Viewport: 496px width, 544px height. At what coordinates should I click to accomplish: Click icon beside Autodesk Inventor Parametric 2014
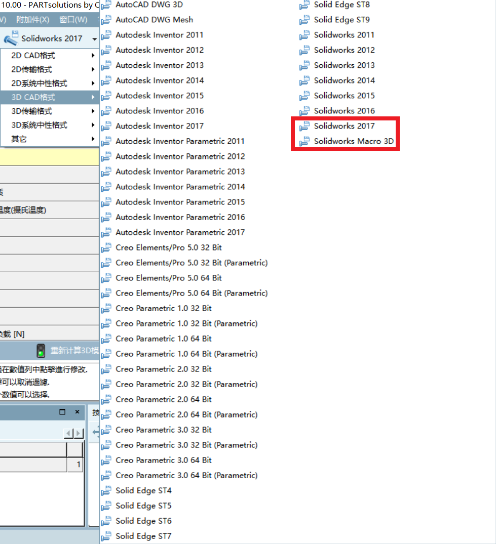click(x=106, y=187)
